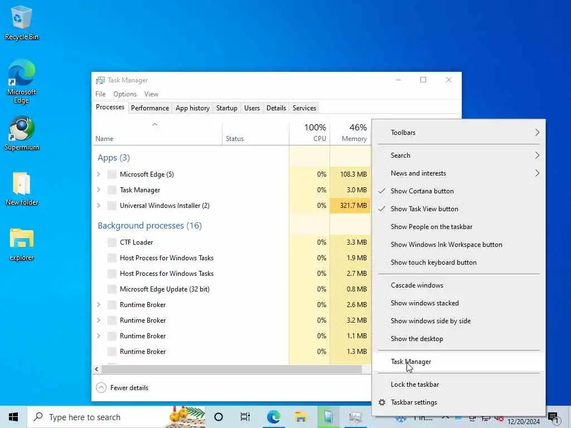
Task: Select the Runtime Broker row using 1.3 MB
Action: [x=231, y=352]
